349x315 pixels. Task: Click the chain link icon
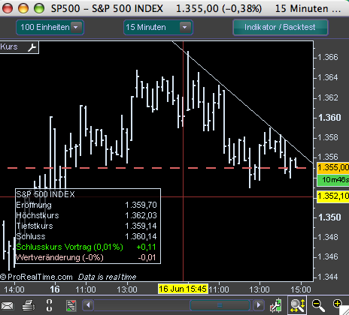tap(50, 305)
